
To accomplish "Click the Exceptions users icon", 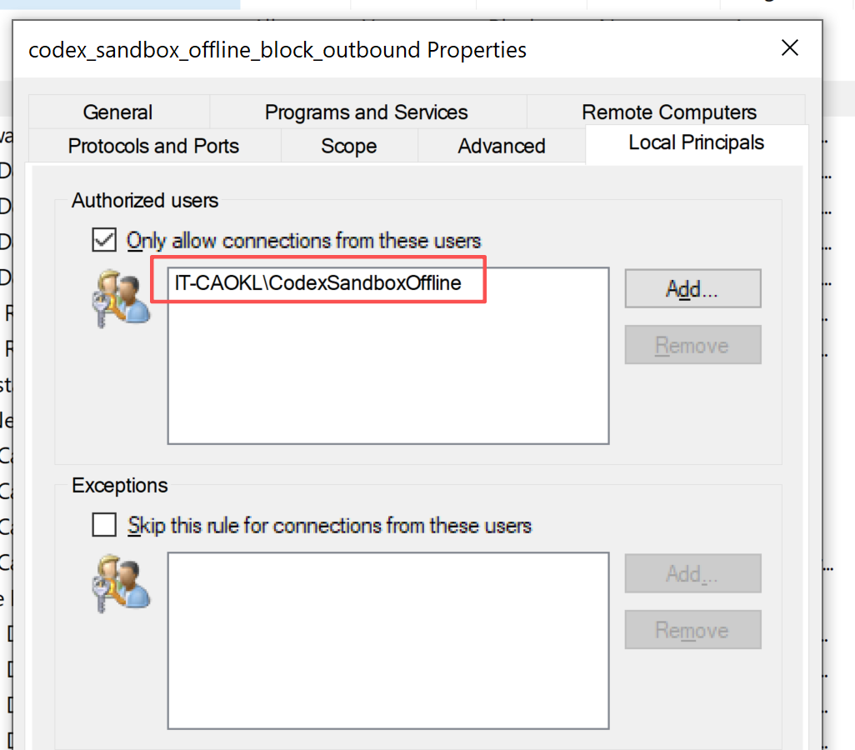I will (x=121, y=583).
